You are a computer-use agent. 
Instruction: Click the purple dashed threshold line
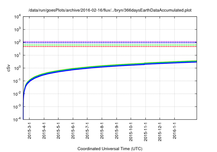(x=110, y=41)
